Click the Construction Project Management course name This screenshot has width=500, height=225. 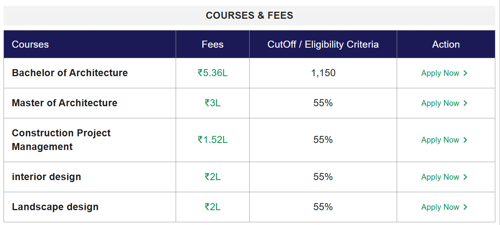pyautogui.click(x=61, y=140)
